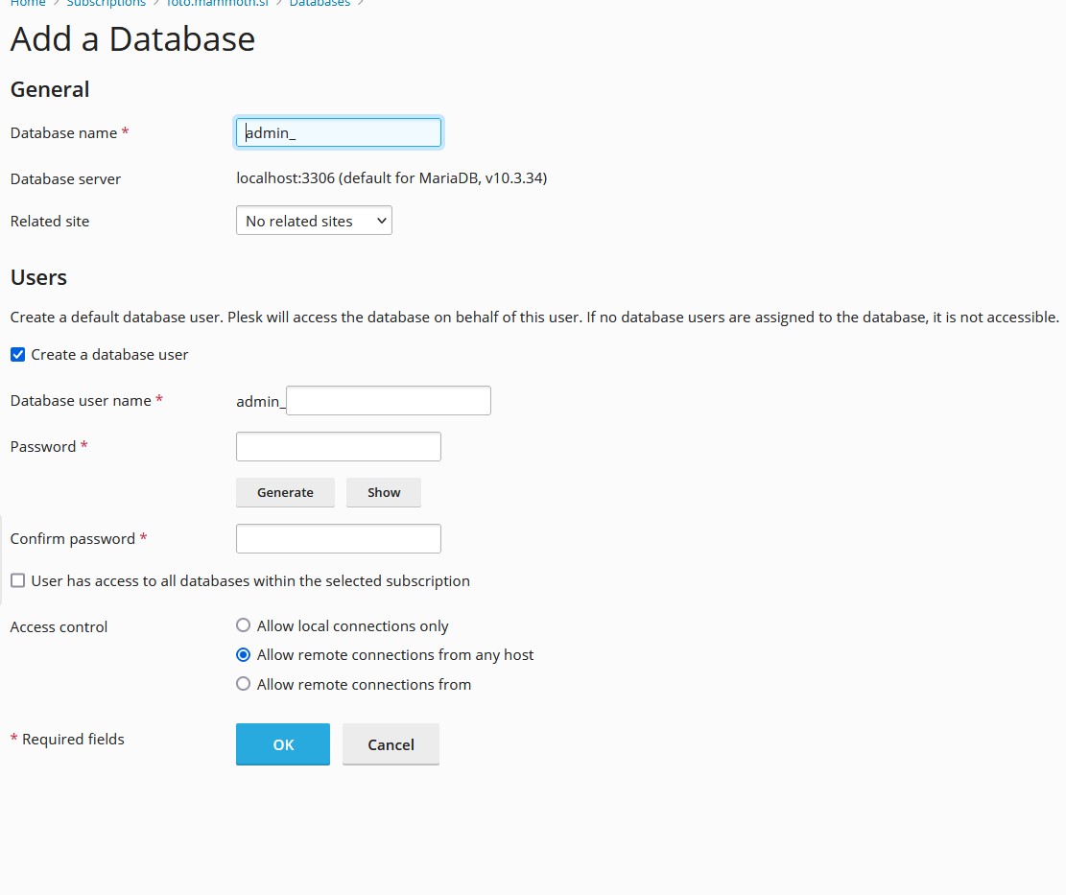
Task: Open Databases breadcrumb link
Action: [320, 4]
